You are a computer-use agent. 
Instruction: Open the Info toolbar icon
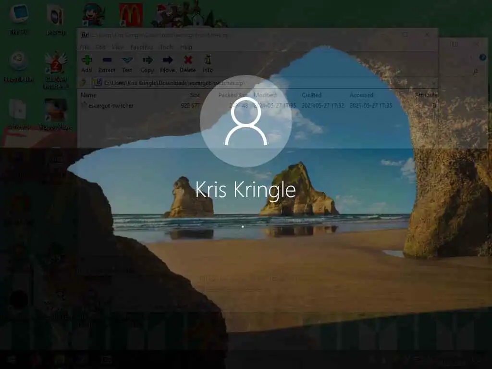208,64
